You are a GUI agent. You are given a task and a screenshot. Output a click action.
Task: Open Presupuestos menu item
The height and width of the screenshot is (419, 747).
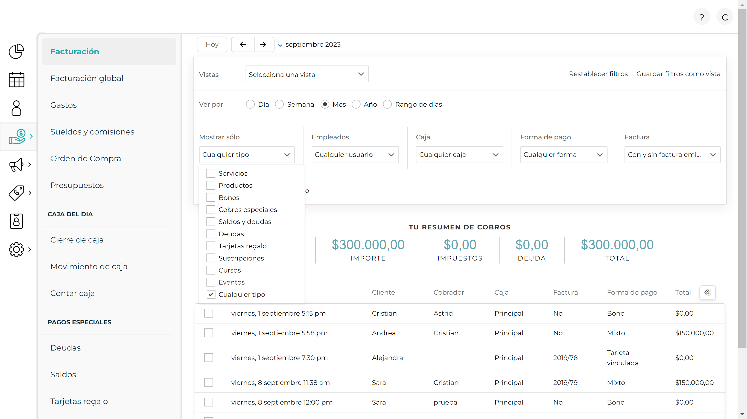(77, 185)
